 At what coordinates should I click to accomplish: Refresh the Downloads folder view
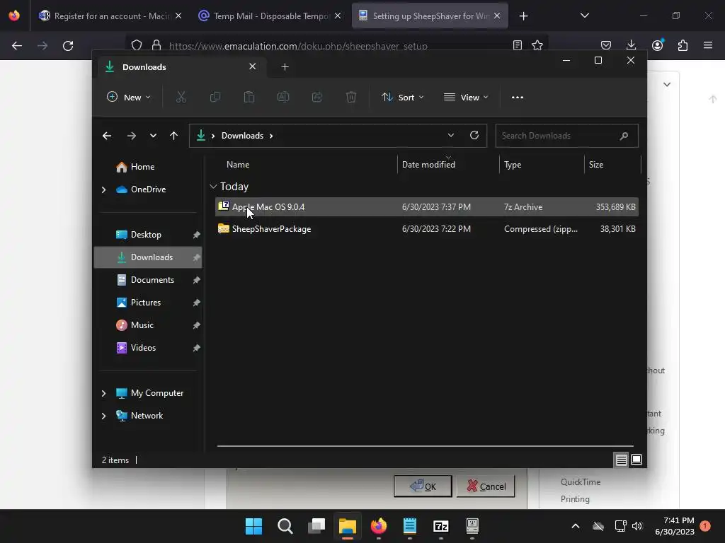click(474, 135)
